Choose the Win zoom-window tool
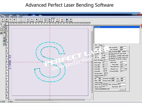 point(49,20)
